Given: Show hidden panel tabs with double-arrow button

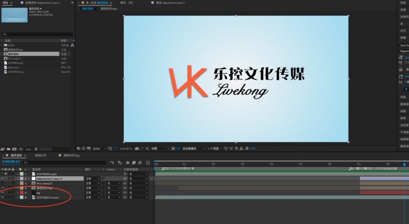Looking at the screenshot, I should tap(72, 3).
